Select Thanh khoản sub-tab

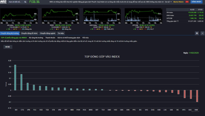(x=50, y=38)
